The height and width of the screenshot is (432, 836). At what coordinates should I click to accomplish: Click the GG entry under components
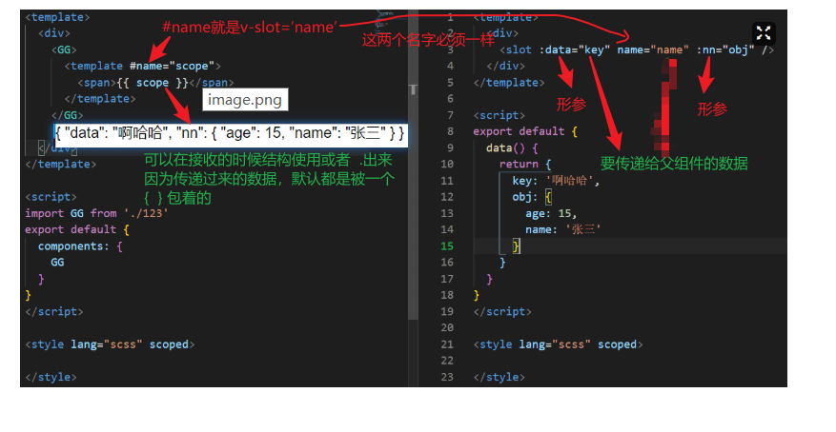57,263
